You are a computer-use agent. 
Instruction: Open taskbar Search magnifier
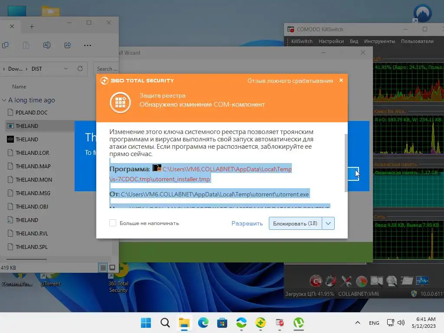tap(165, 323)
